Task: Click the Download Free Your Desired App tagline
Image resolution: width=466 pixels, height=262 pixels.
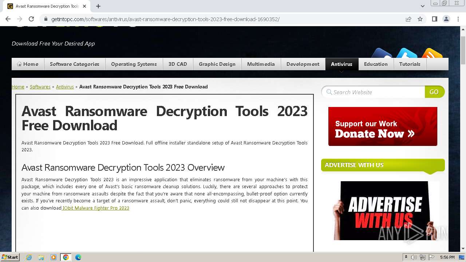Action: point(53,43)
